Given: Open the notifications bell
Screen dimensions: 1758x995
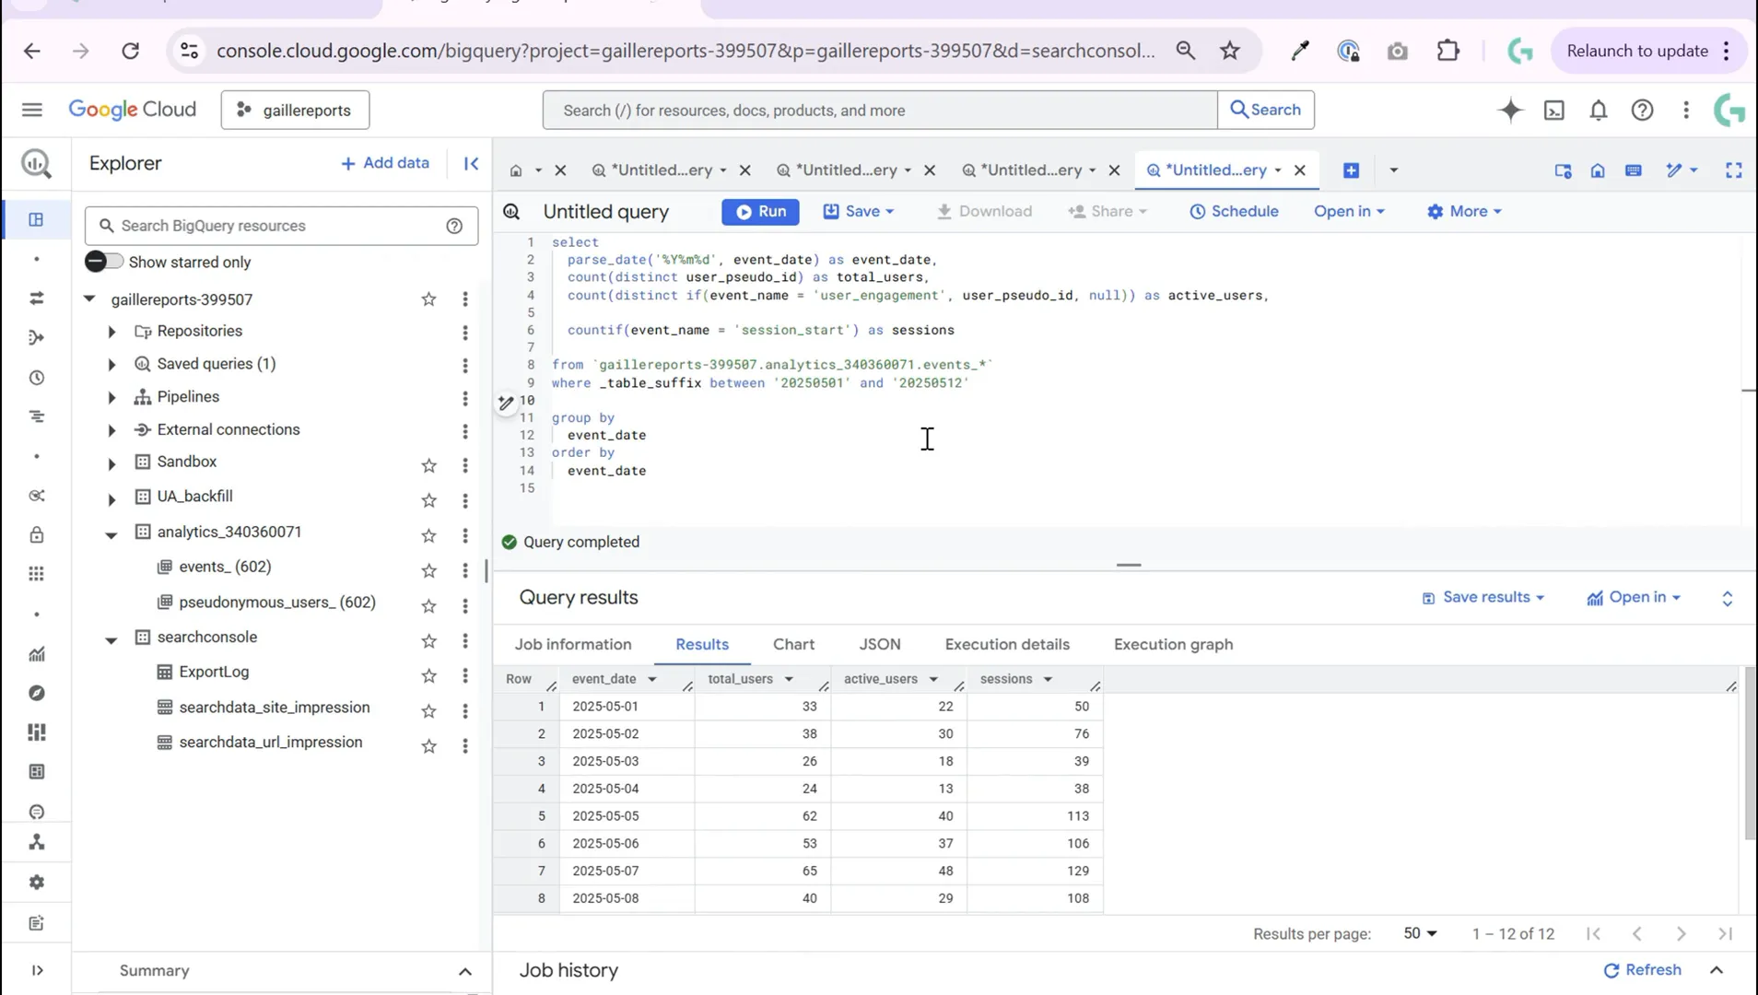Looking at the screenshot, I should pyautogui.click(x=1599, y=110).
